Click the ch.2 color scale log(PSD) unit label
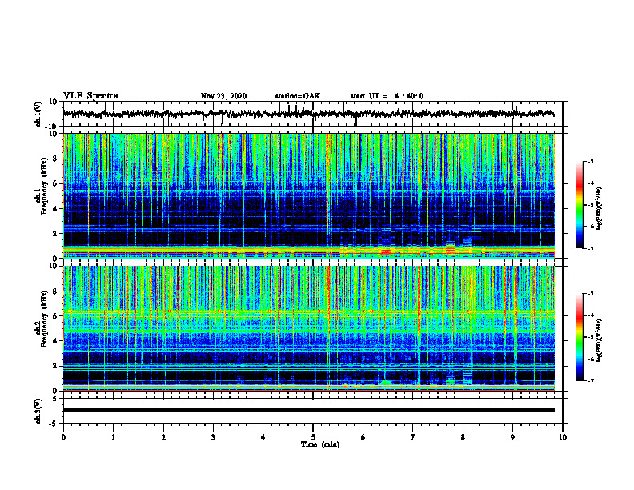Viewport: 634px width, 490px height. [600, 340]
